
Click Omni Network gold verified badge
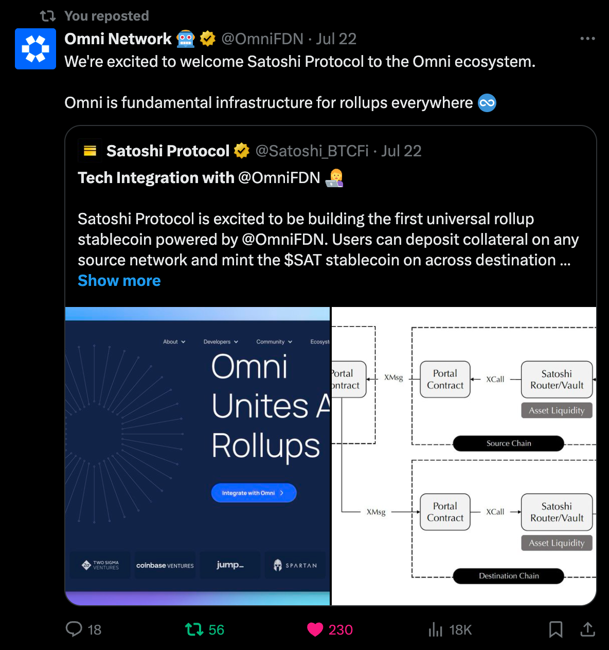click(x=207, y=39)
